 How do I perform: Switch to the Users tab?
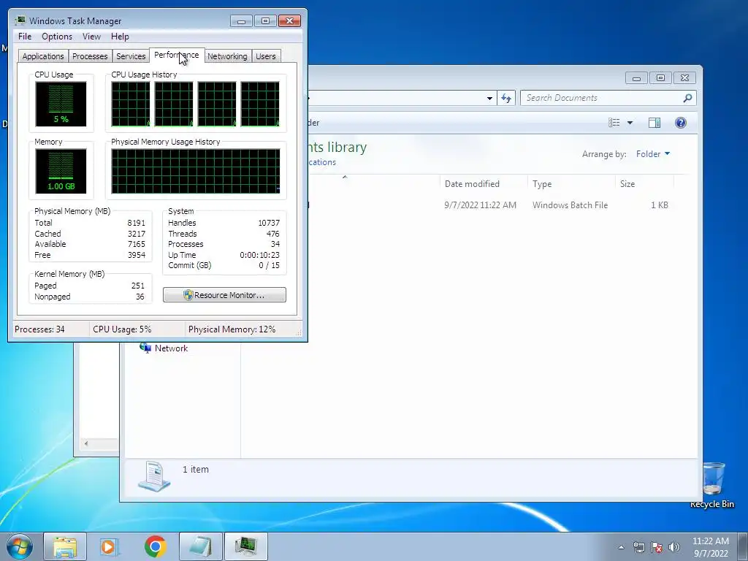point(266,56)
